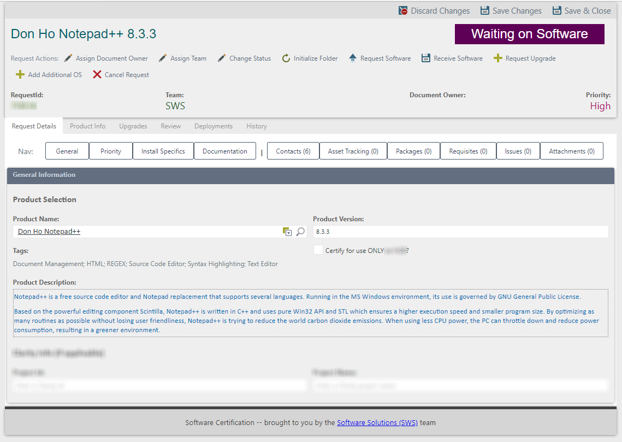622x442 pixels.
Task: Click Cancel Request action text
Action: coord(127,75)
